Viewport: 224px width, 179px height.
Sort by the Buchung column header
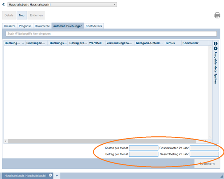[12, 43]
